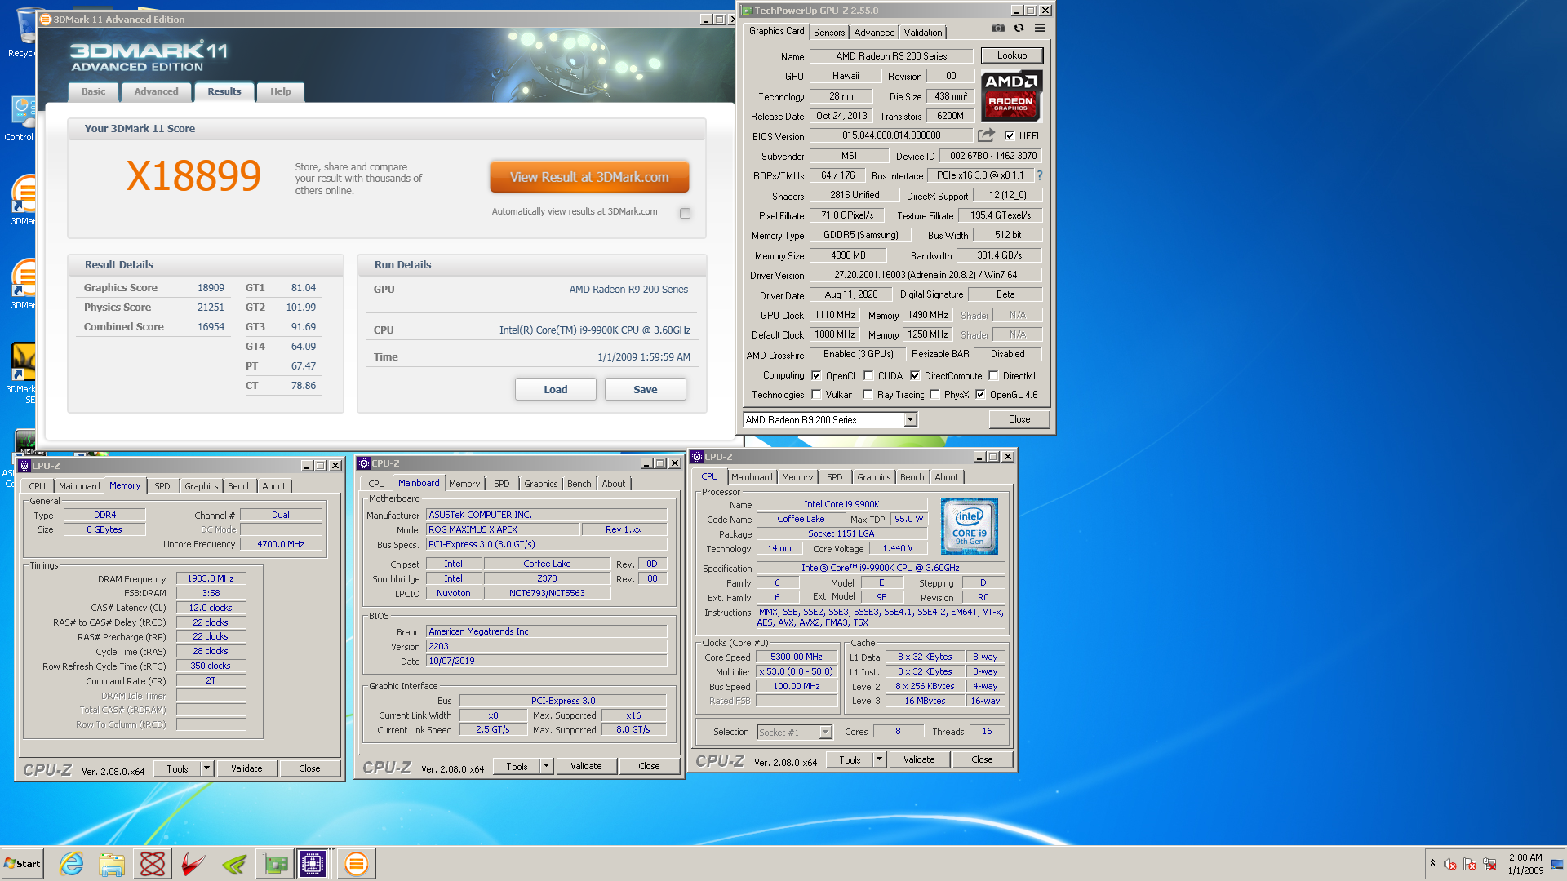Toggle the PhysX checkbox
This screenshot has height=881, width=1567.
[934, 395]
